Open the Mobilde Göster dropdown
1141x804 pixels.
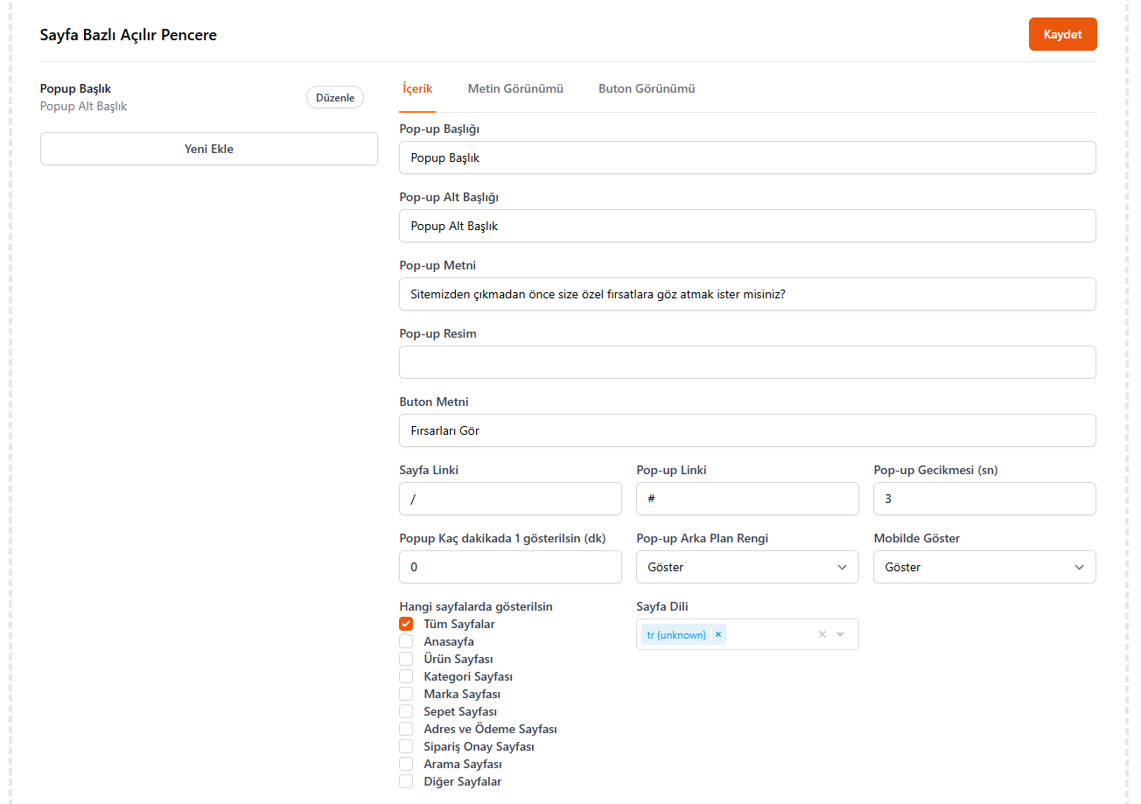[x=983, y=567]
